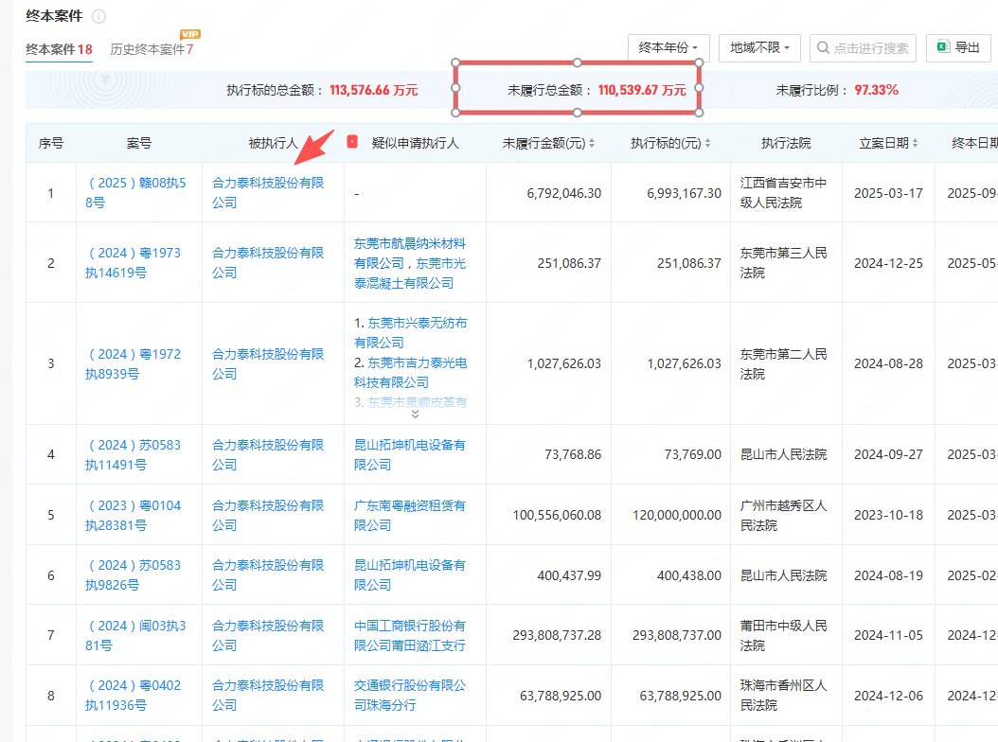Image resolution: width=998 pixels, height=742 pixels.
Task: Switch to 历史终本案件 7 tab
Action: (x=151, y=49)
